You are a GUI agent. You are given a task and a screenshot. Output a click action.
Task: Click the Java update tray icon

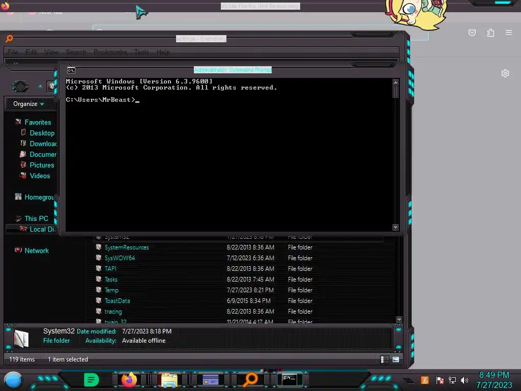425,380
